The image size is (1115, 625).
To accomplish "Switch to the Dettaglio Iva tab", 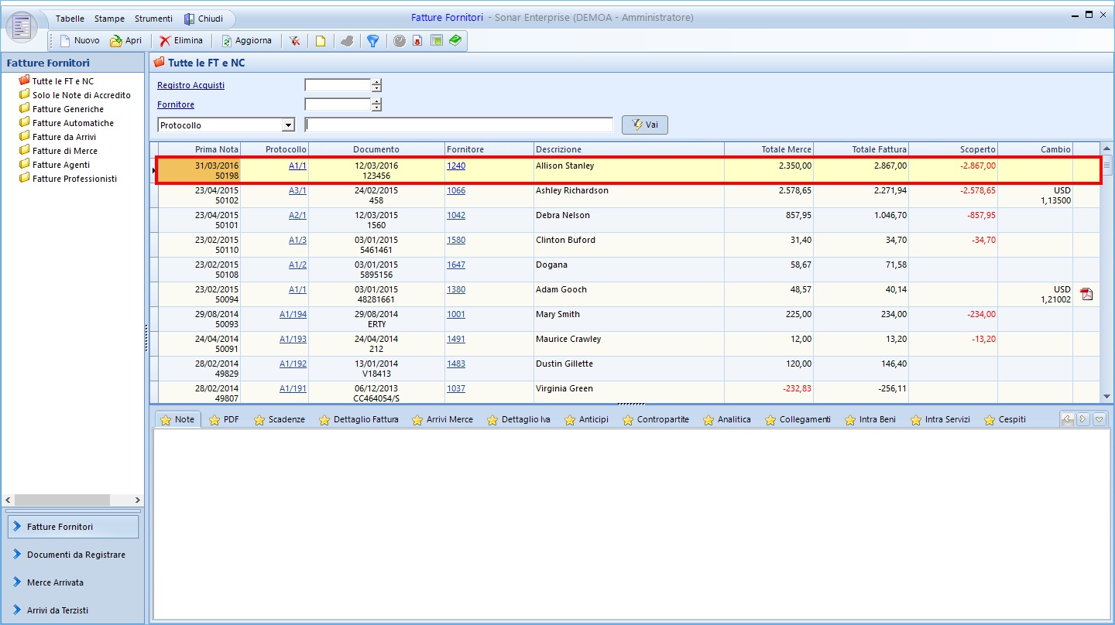I will 519,419.
